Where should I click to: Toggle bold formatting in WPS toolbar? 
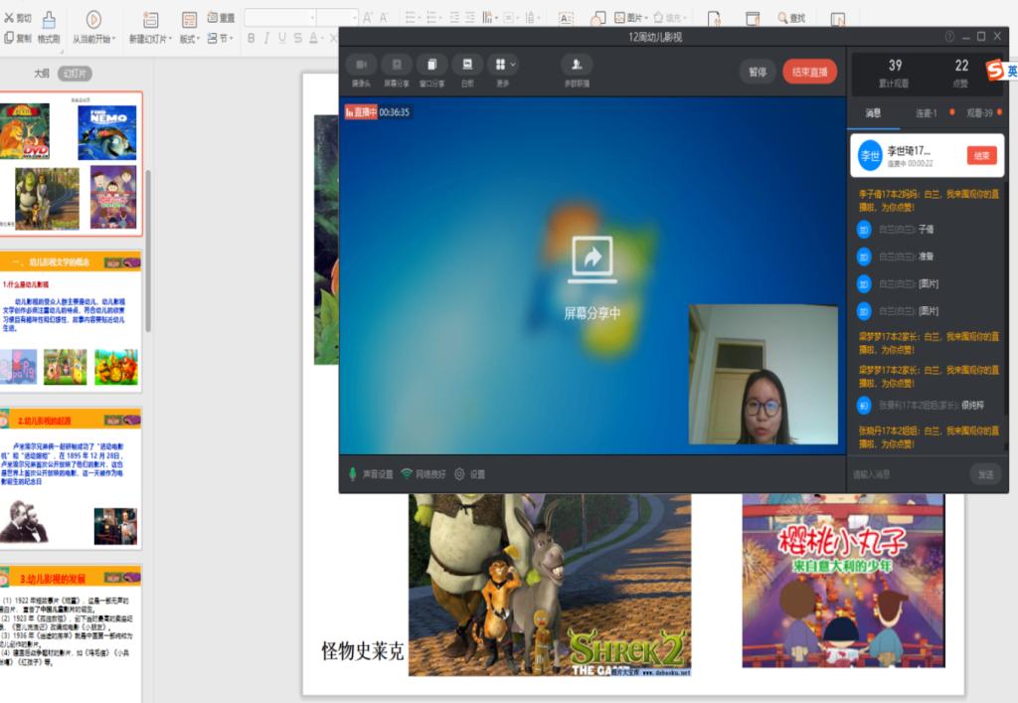[x=252, y=38]
